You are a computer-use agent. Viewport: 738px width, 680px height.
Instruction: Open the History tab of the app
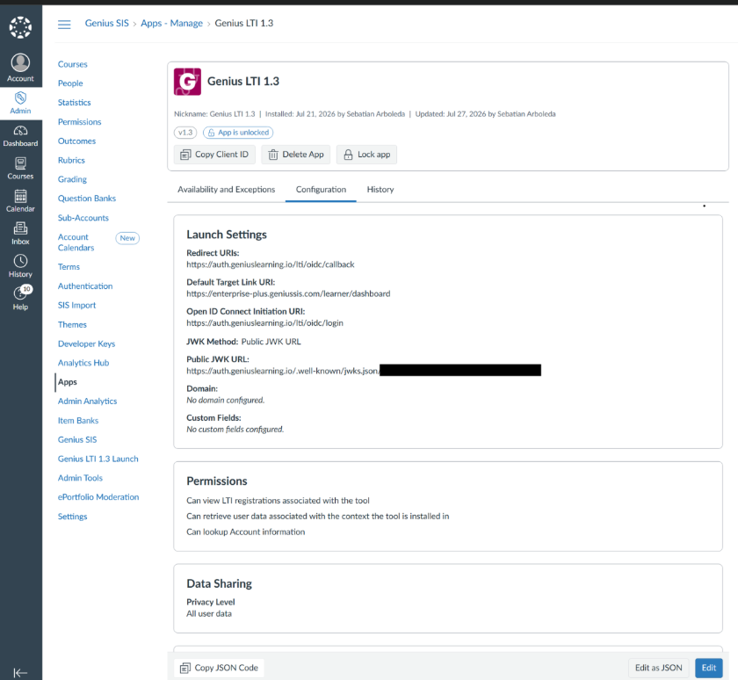click(380, 189)
